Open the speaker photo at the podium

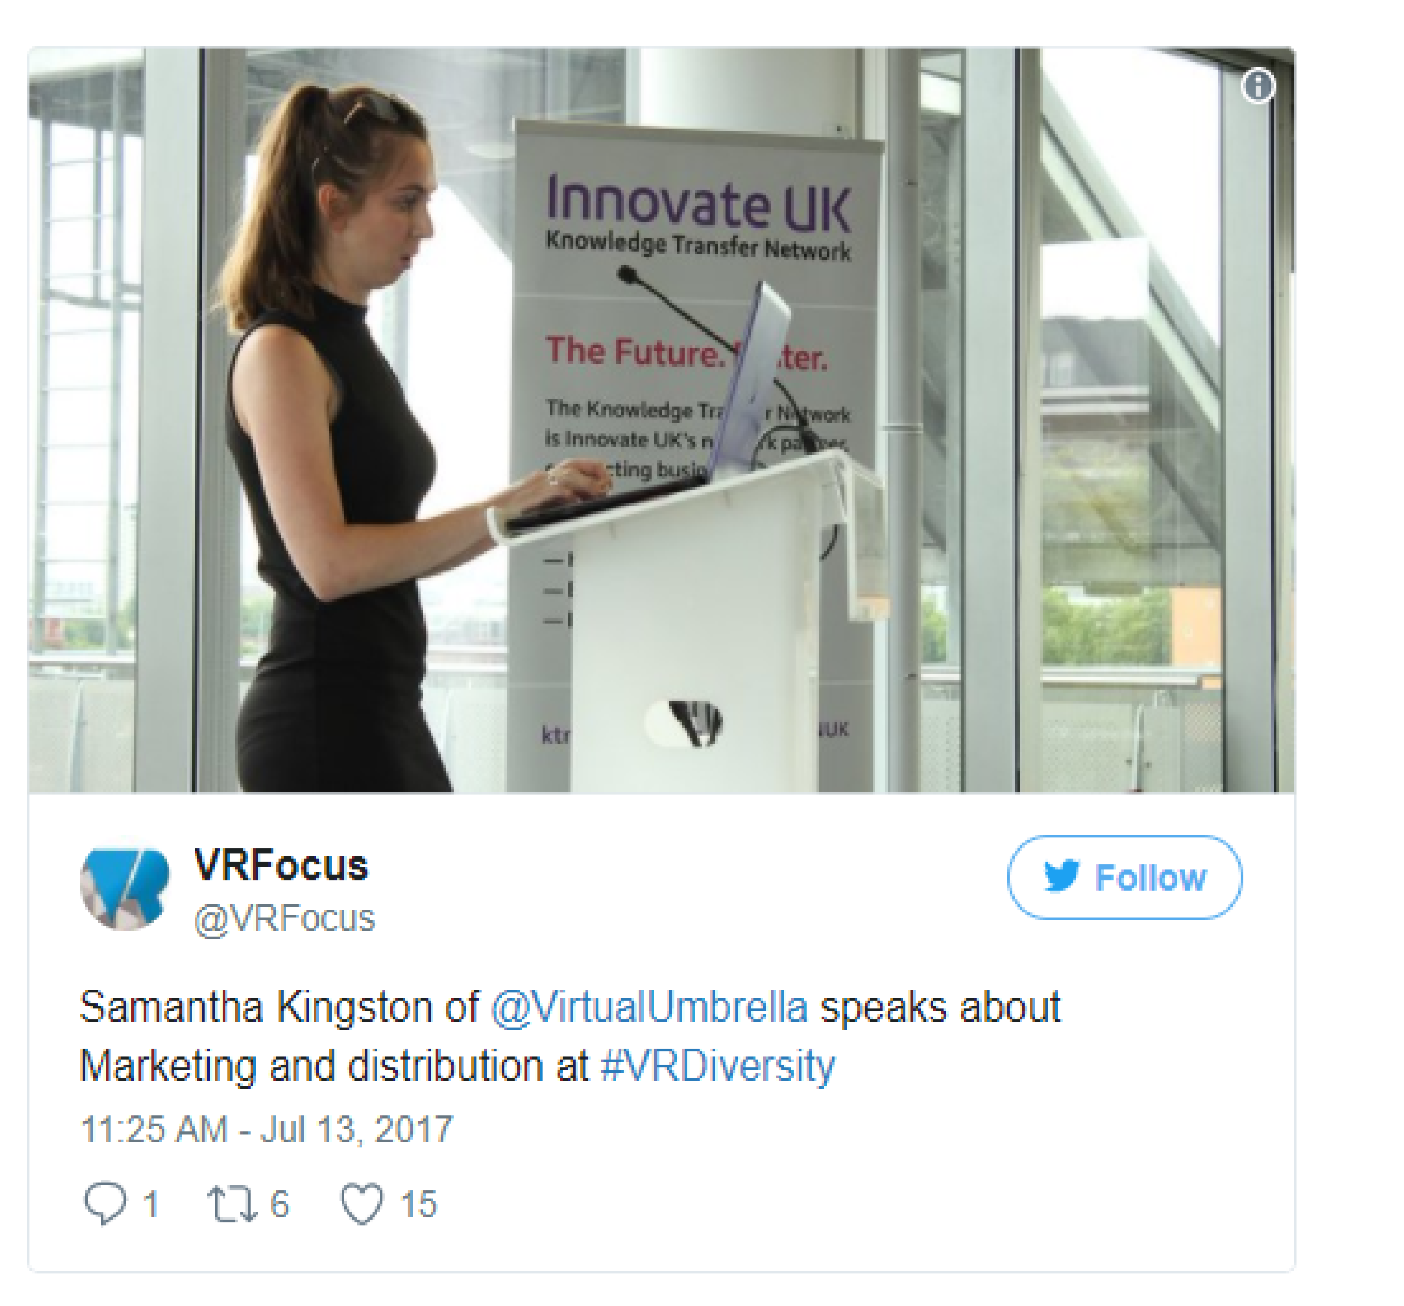662,420
